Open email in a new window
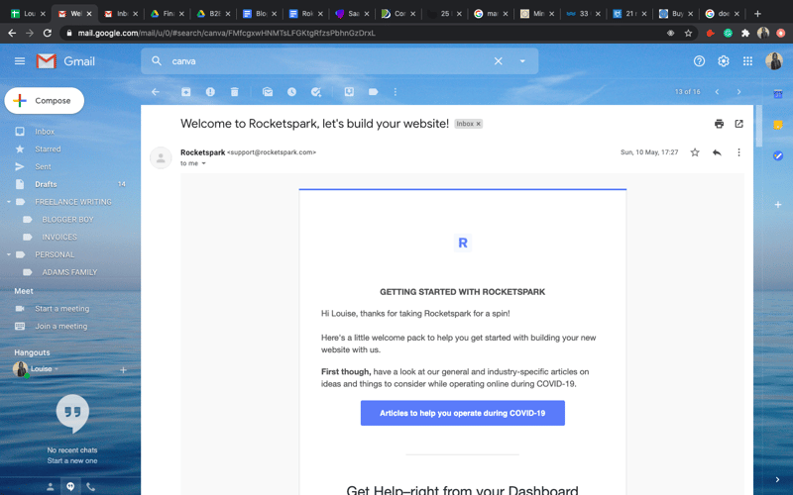This screenshot has width=793, height=495. point(738,124)
